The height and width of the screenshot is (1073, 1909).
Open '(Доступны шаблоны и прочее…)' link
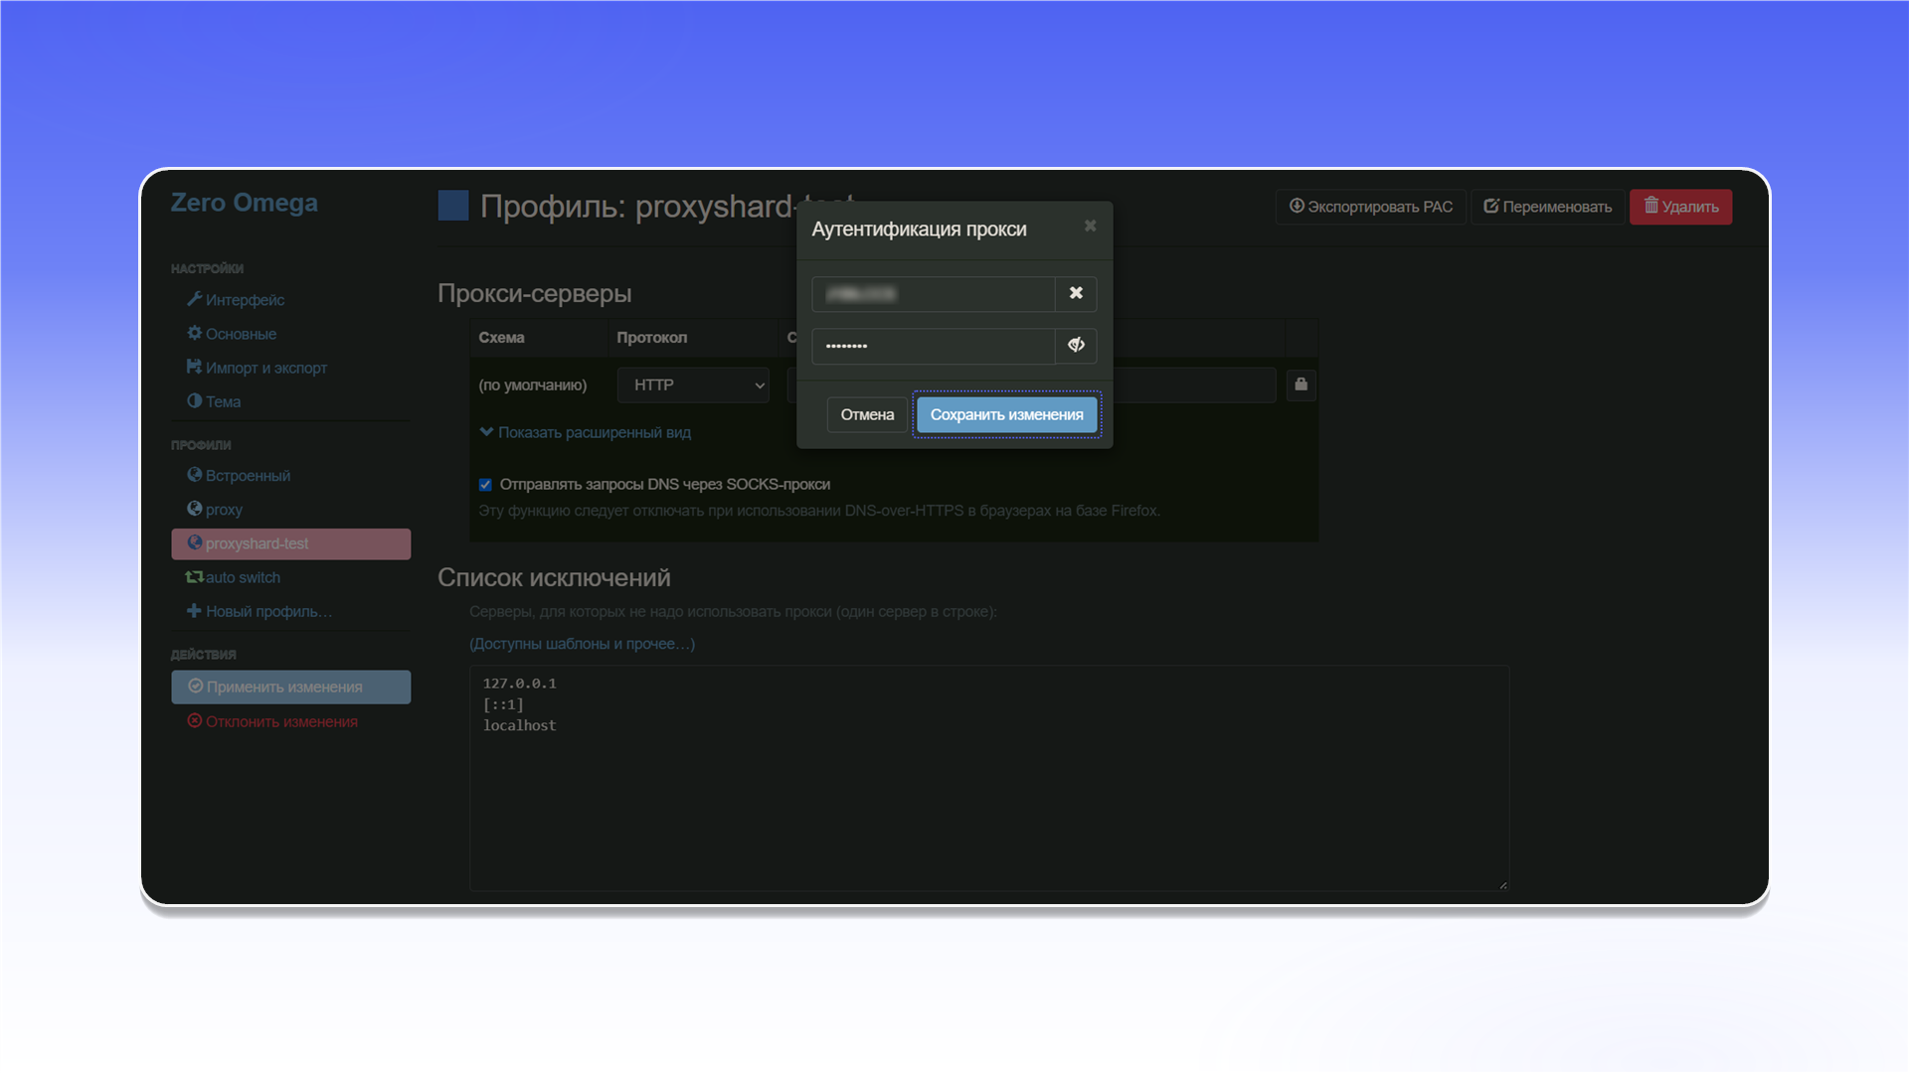pos(582,644)
